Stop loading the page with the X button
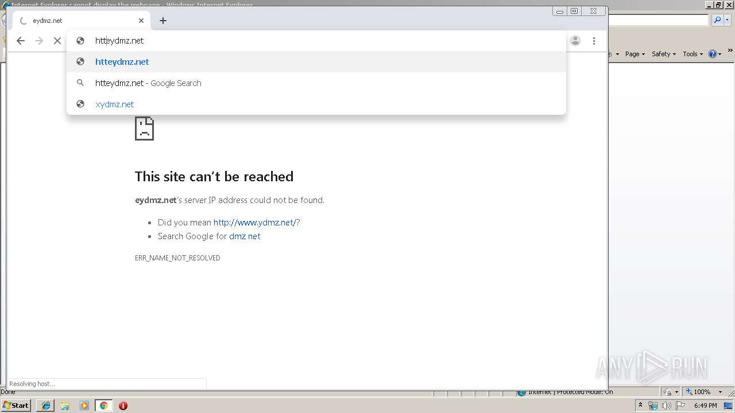The height and width of the screenshot is (413, 735). coord(57,41)
